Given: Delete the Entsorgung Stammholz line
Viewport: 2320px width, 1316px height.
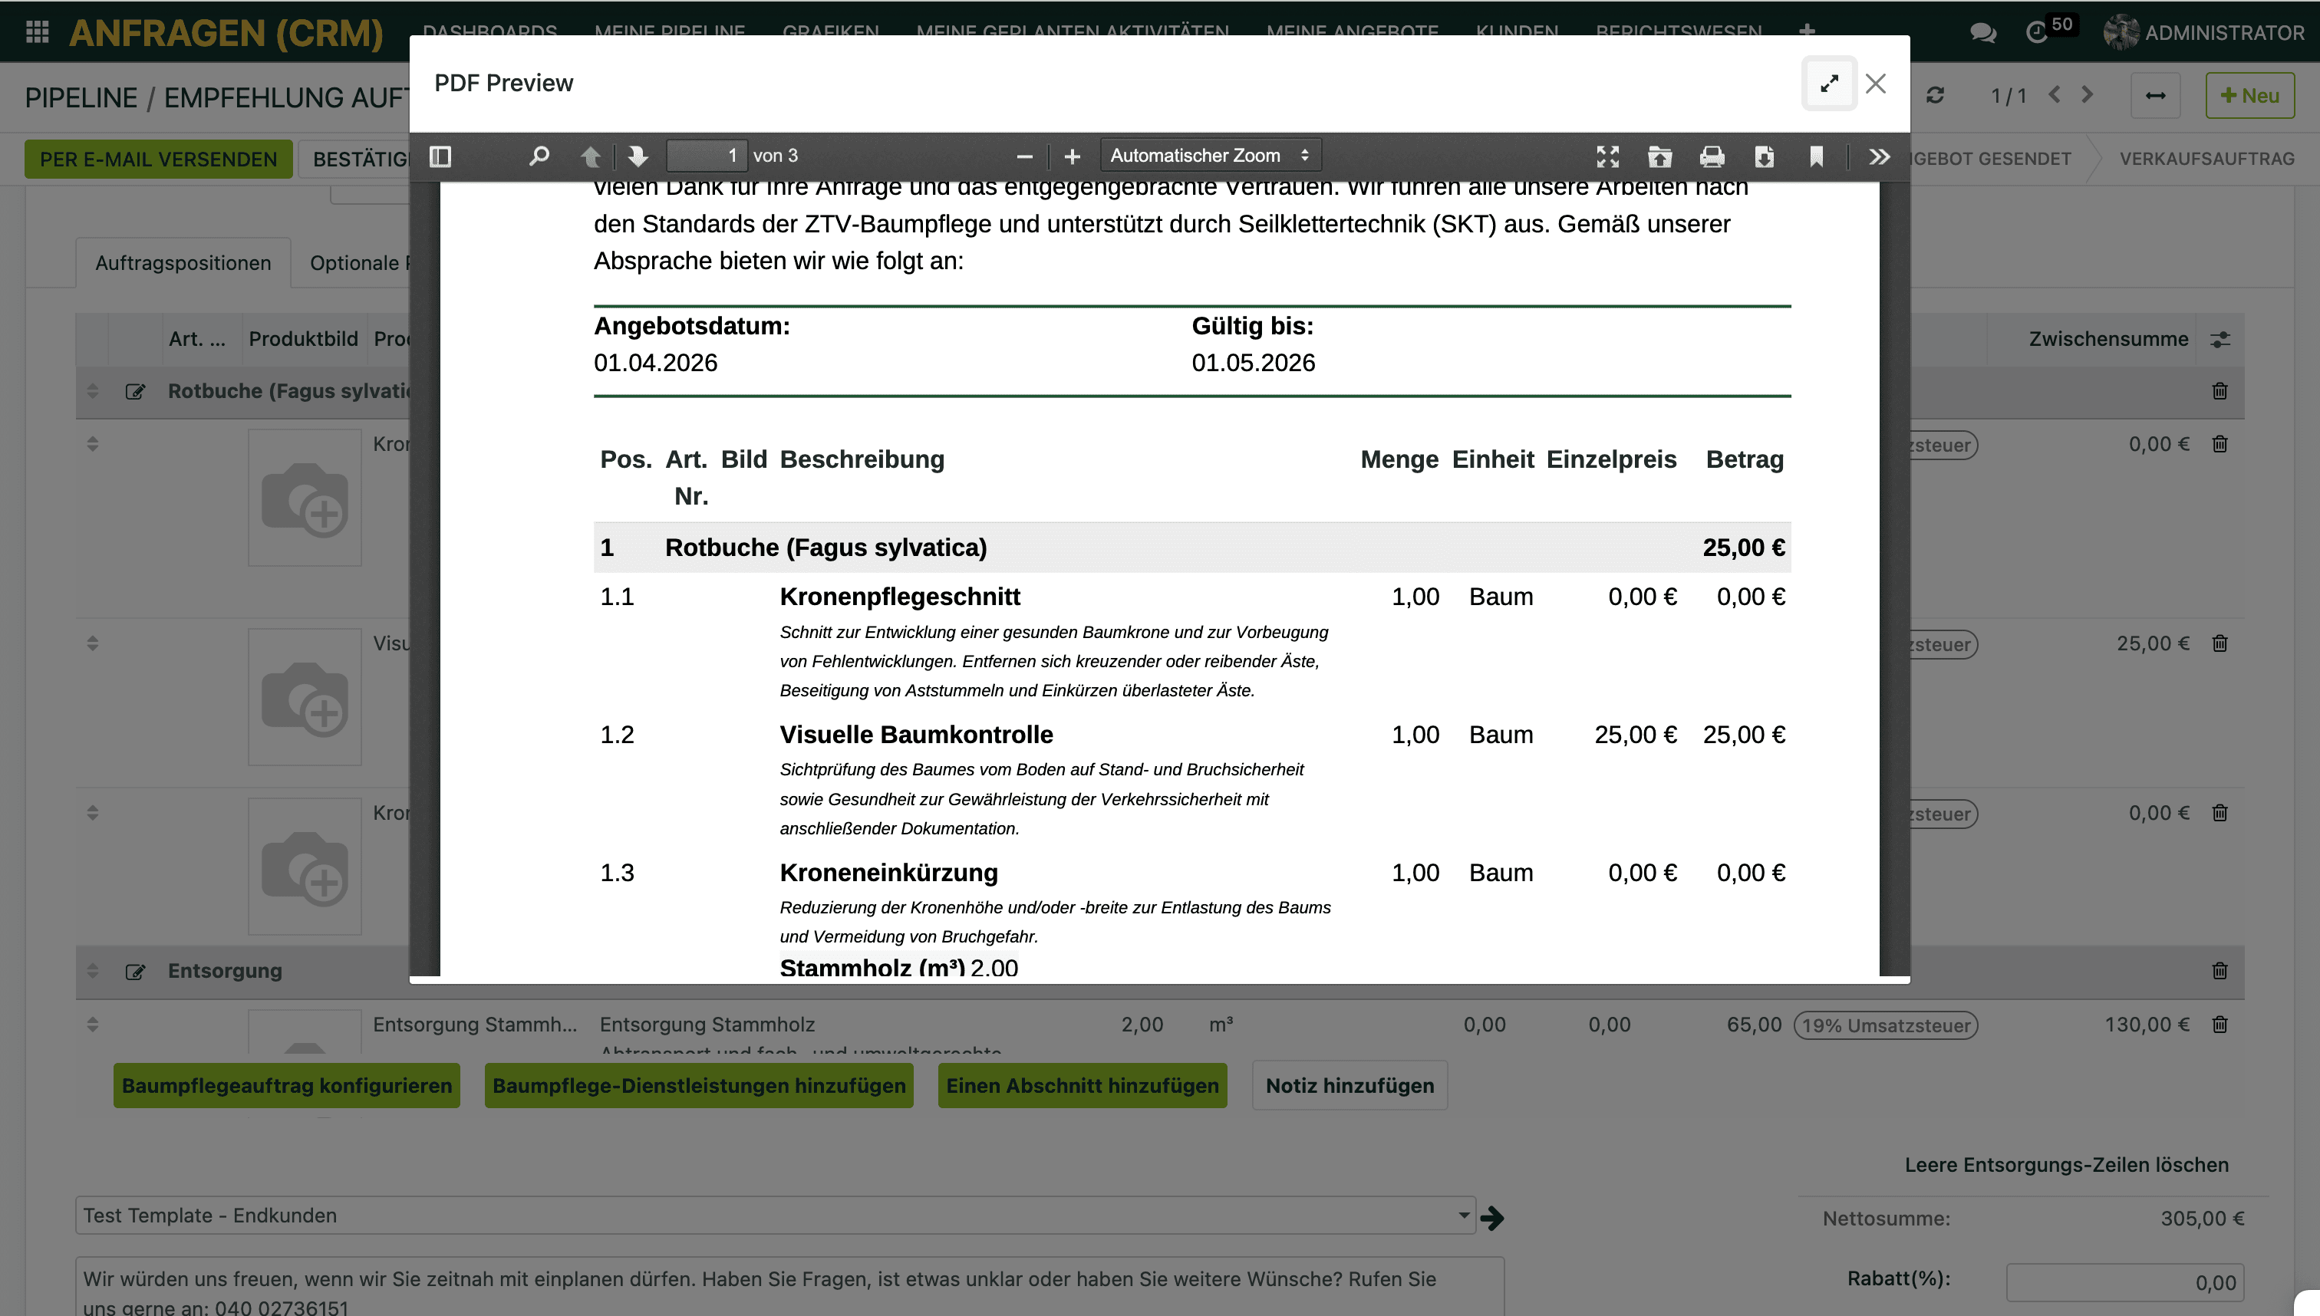Looking at the screenshot, I should (x=2219, y=1024).
